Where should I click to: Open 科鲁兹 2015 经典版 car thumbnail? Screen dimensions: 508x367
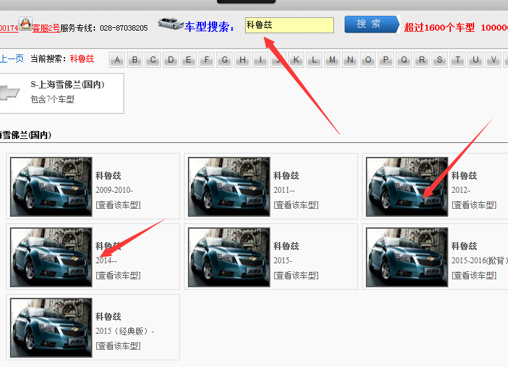[51, 328]
